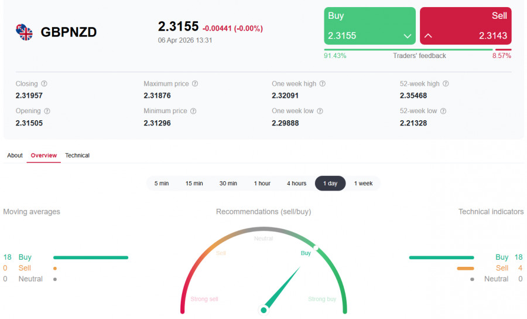Screen dimensions: 527x319
Task: Click the GBPNZD symbol name
Action: pos(69,32)
